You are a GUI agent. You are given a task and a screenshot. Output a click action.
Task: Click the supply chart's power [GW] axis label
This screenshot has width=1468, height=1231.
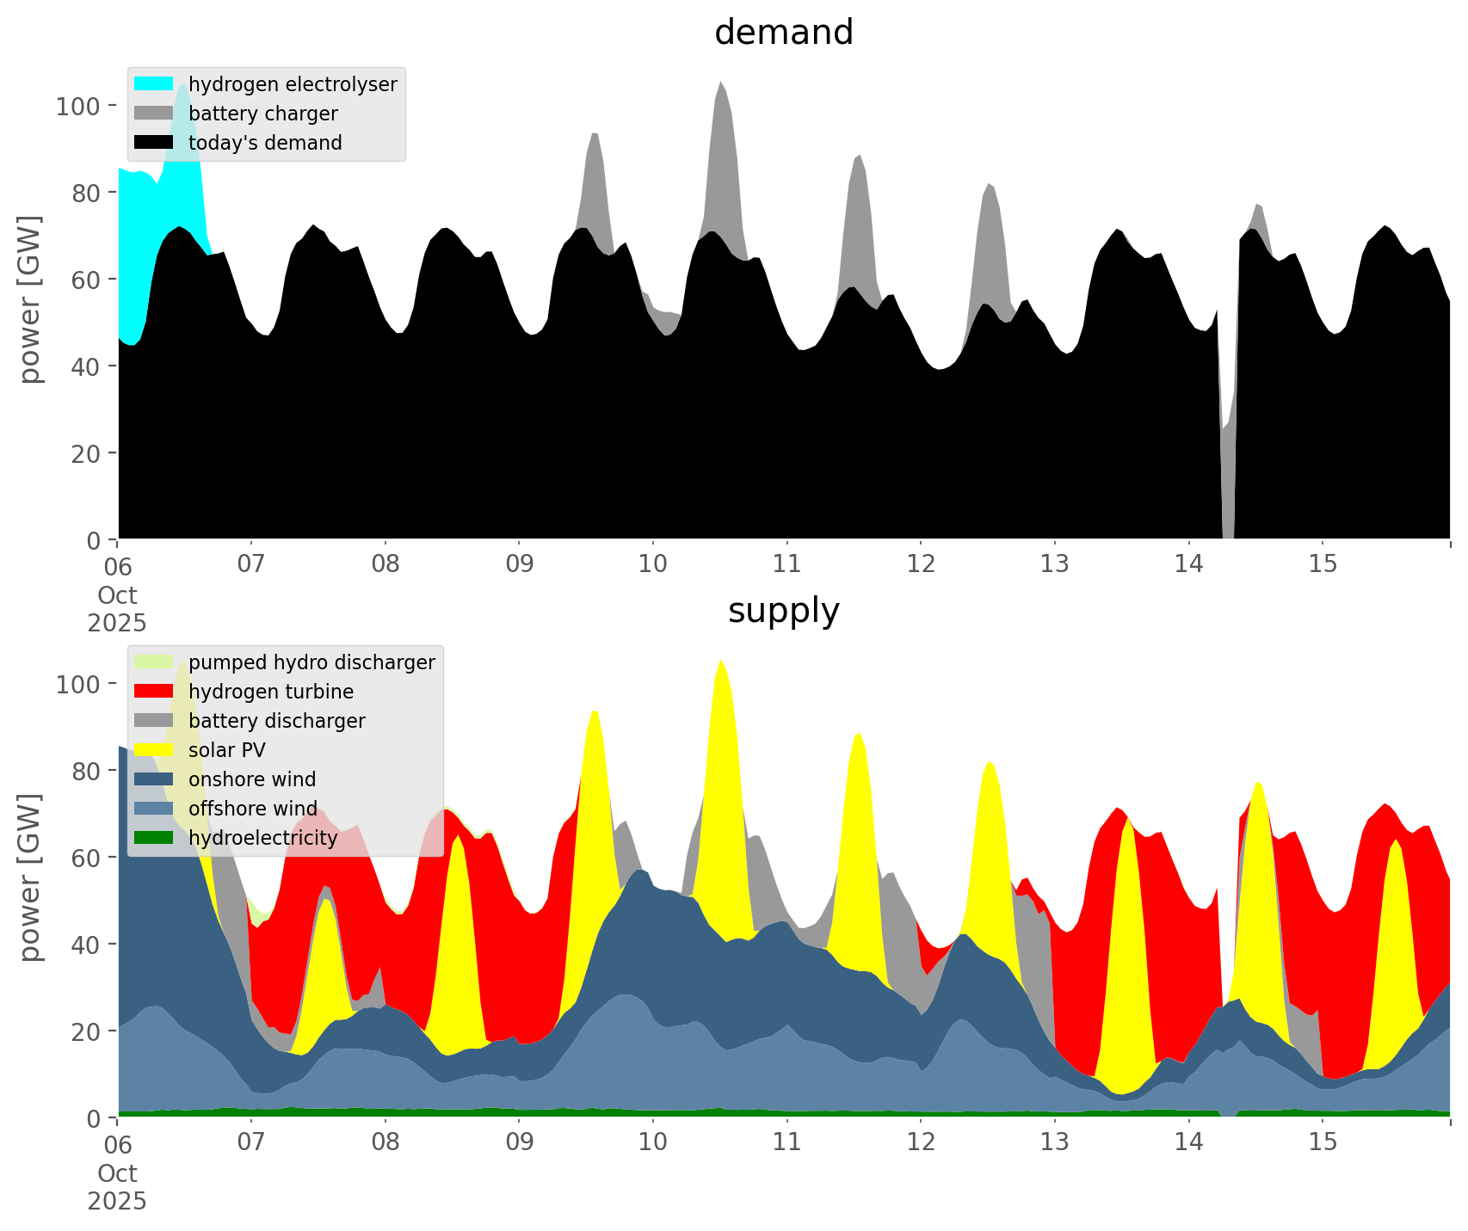tap(29, 877)
